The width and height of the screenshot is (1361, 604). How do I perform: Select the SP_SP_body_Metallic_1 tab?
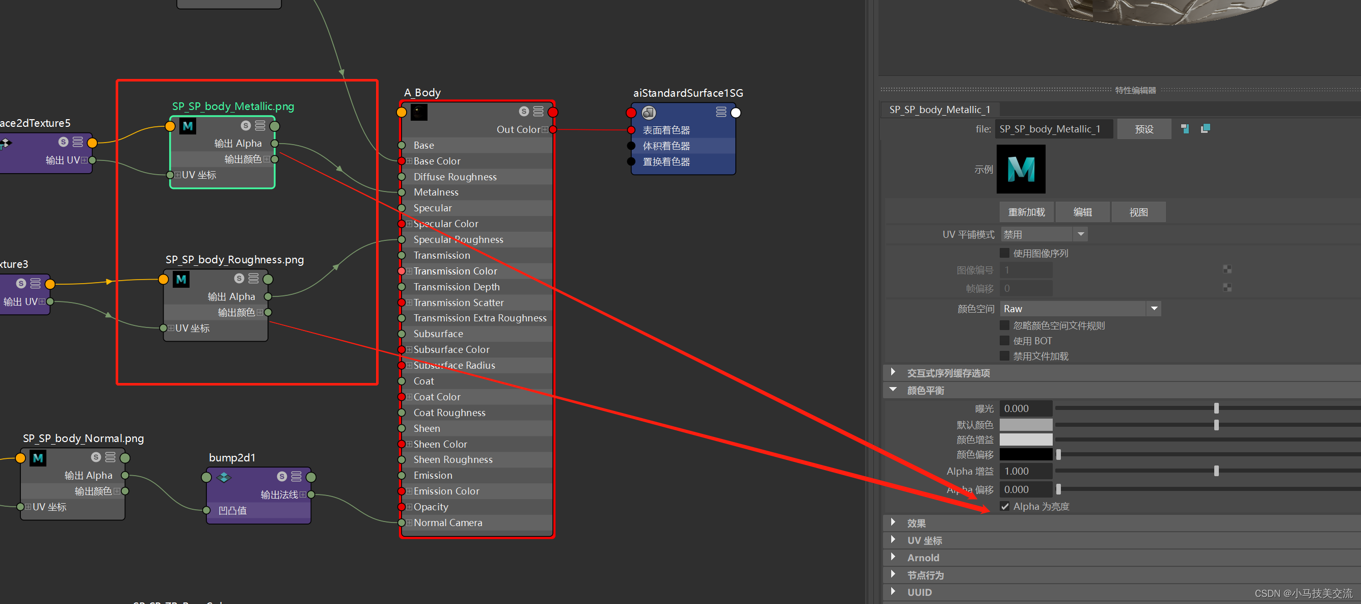940,109
